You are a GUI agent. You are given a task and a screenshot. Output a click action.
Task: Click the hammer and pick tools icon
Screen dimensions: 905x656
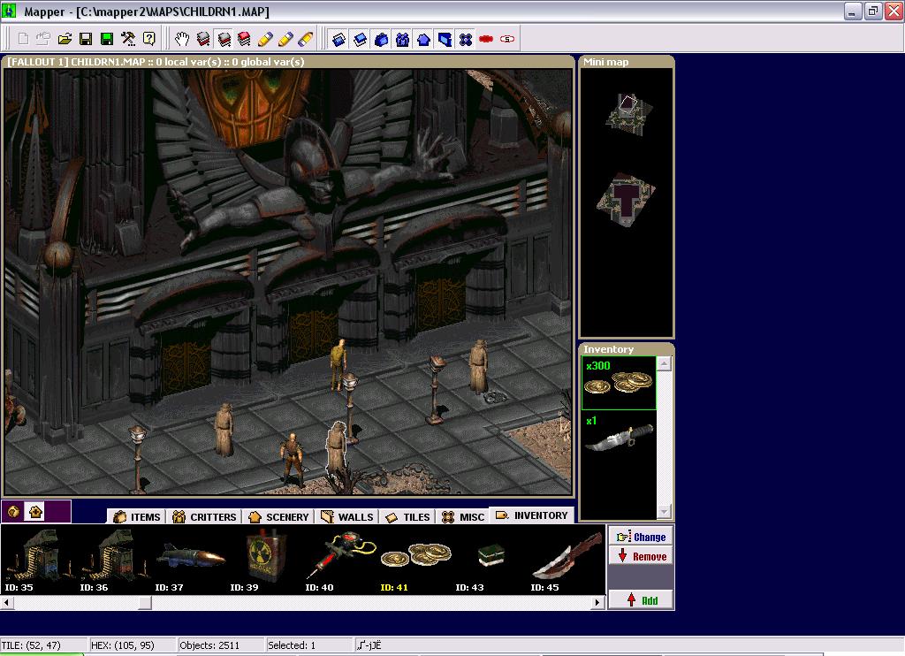coord(127,39)
